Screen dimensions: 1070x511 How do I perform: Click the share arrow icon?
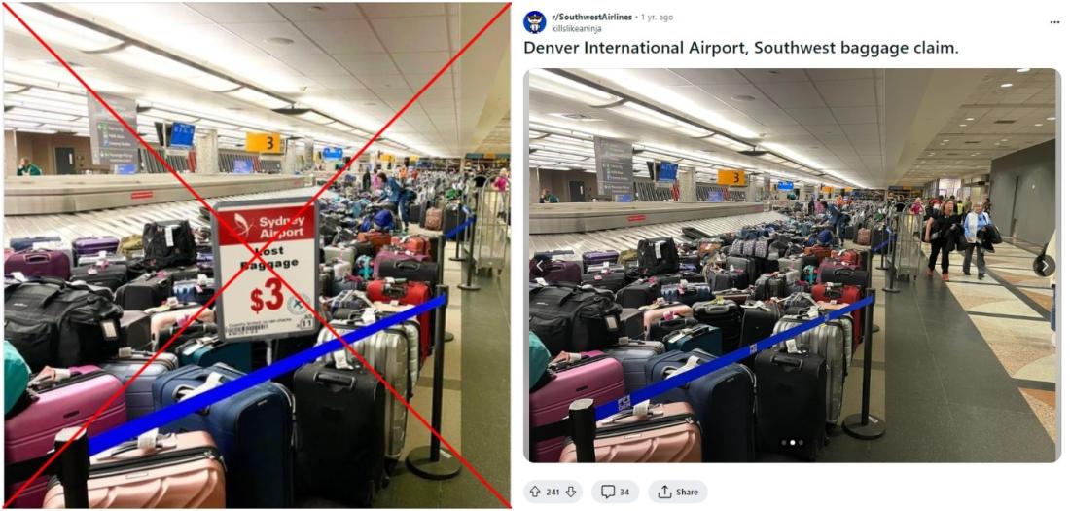(664, 492)
